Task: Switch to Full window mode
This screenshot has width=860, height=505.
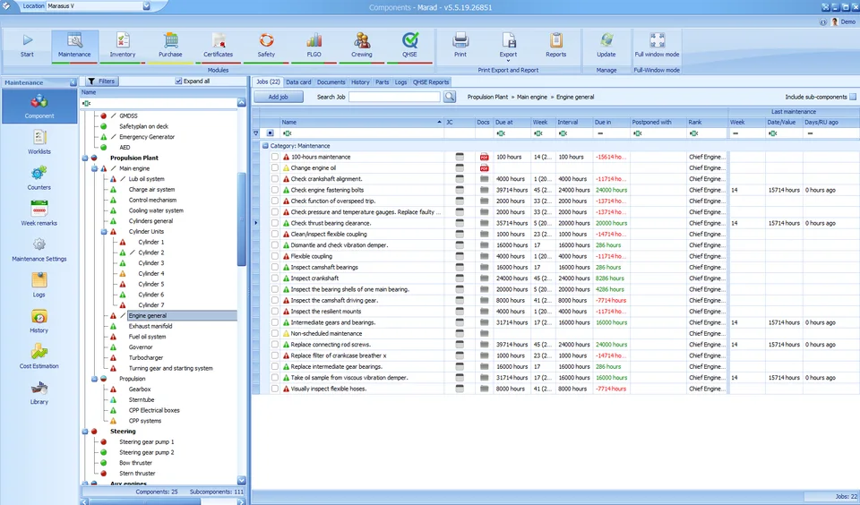Action: click(657, 46)
